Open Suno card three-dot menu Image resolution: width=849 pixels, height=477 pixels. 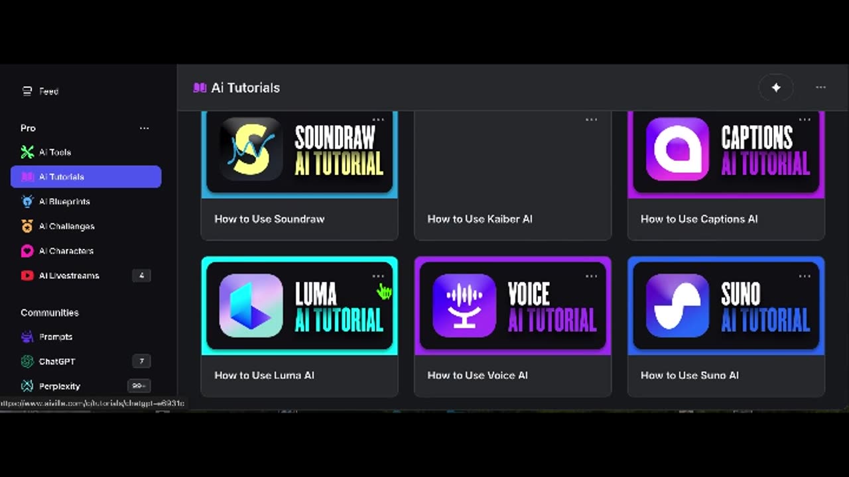click(x=805, y=276)
